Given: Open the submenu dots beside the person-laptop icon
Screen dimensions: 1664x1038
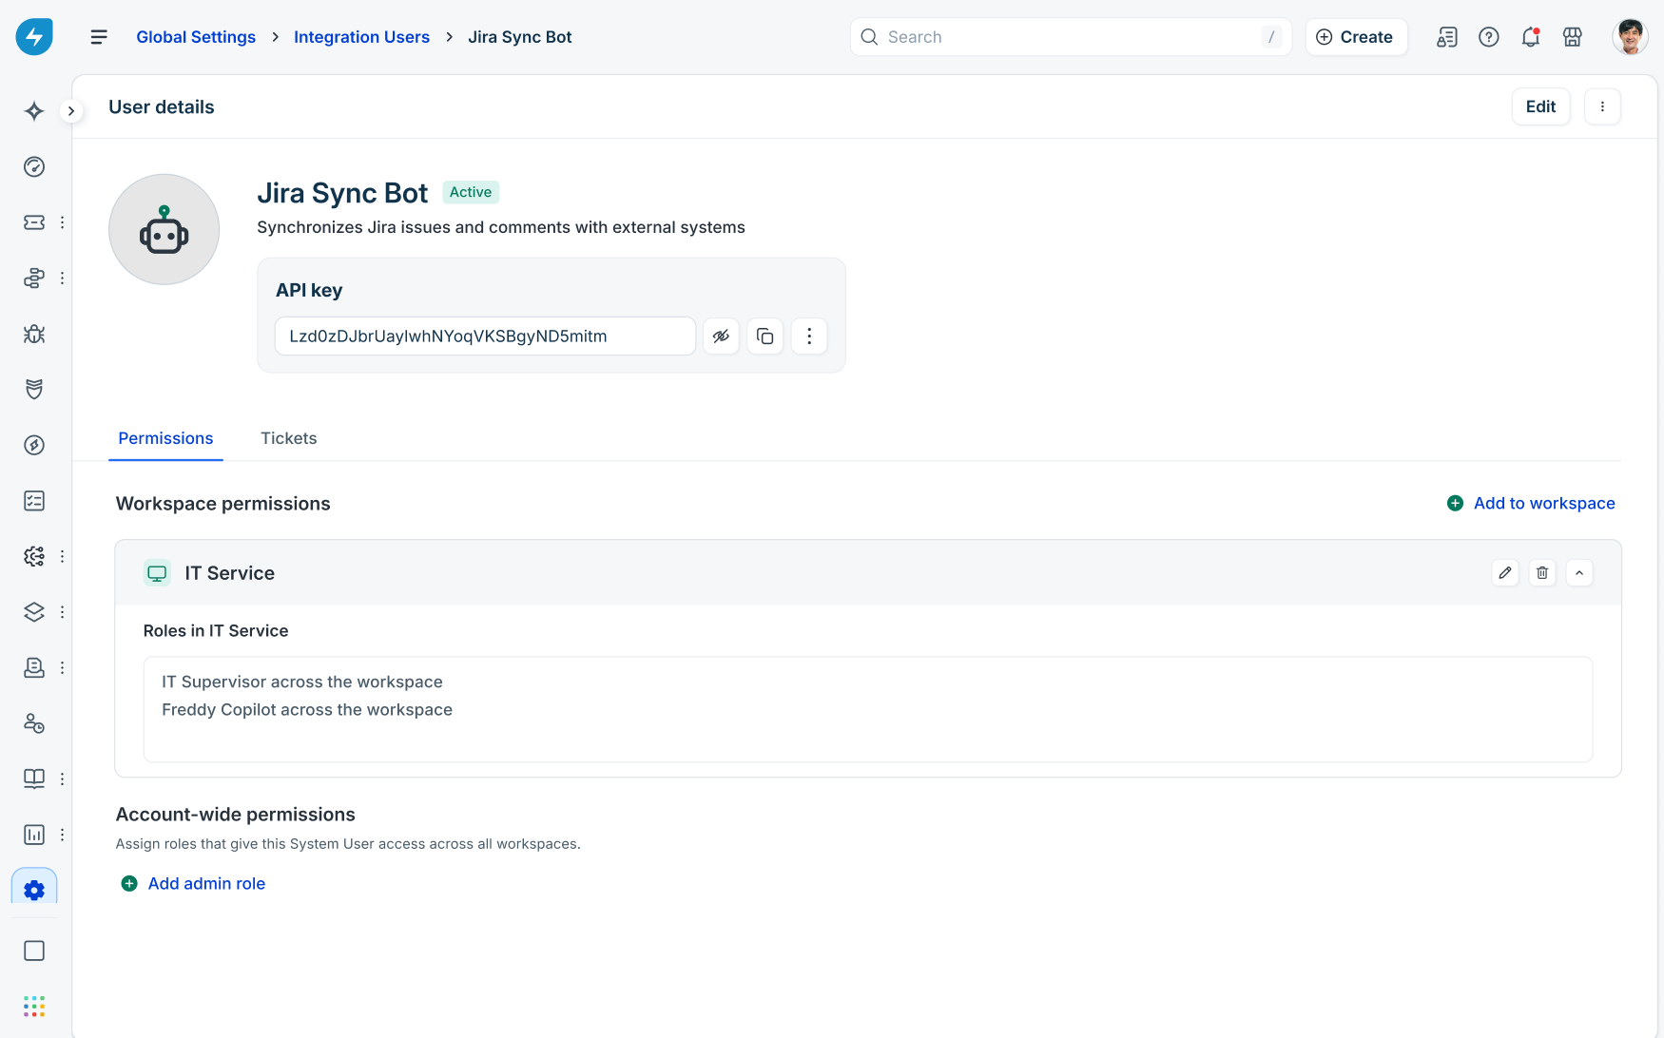Looking at the screenshot, I should click(62, 667).
